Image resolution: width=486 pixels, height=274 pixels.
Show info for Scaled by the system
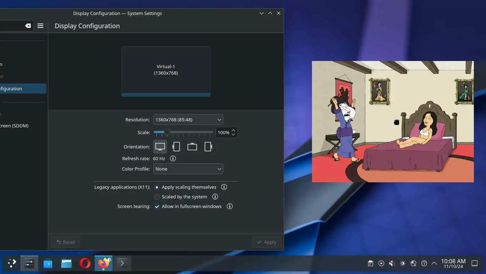215,197
